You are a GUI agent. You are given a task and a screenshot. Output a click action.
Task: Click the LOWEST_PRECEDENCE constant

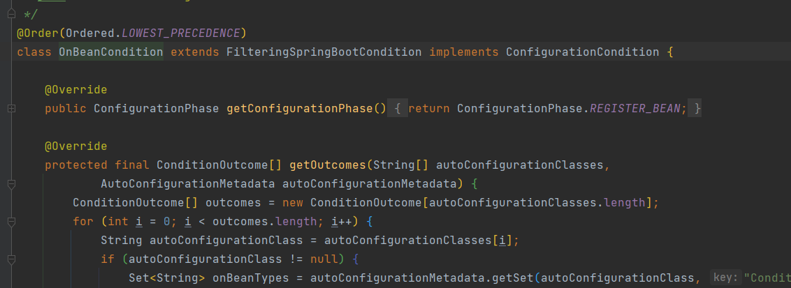coord(182,33)
